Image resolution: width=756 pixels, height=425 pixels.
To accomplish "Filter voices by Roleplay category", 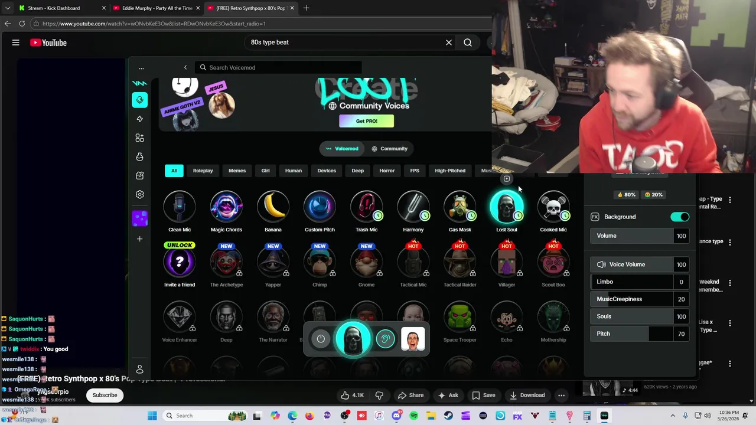I will click(203, 171).
